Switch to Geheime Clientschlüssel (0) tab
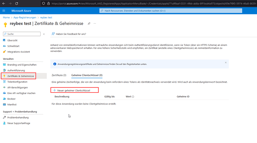 [x=87, y=75]
